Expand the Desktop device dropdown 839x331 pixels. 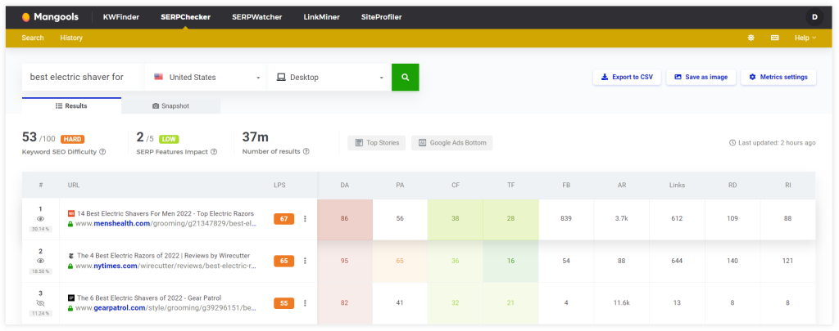pyautogui.click(x=329, y=77)
